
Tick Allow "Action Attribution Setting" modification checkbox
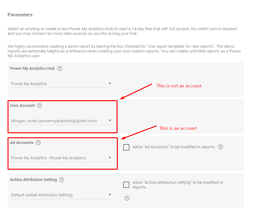coord(126,184)
